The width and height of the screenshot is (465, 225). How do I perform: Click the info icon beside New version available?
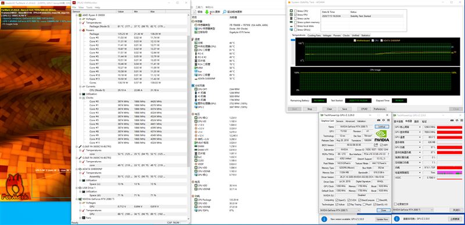324,219
